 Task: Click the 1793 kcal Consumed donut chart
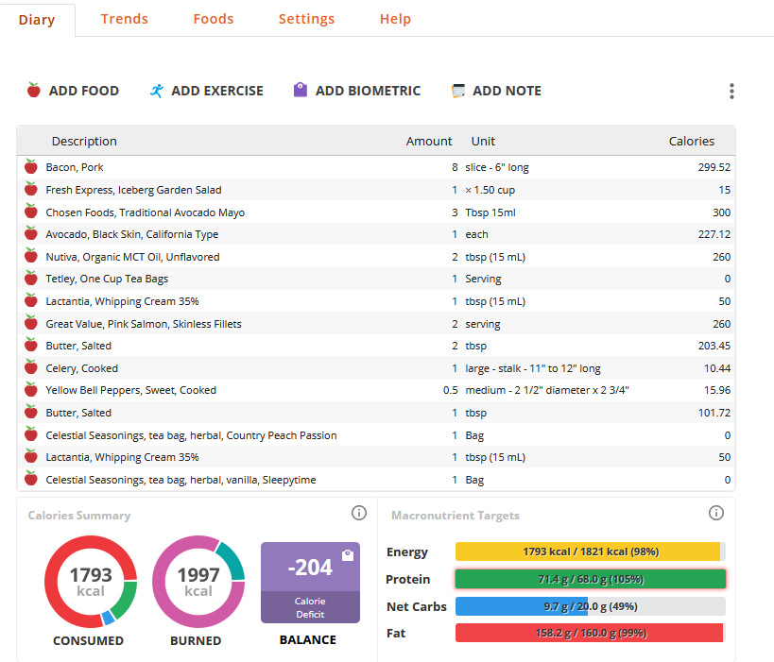point(91,582)
